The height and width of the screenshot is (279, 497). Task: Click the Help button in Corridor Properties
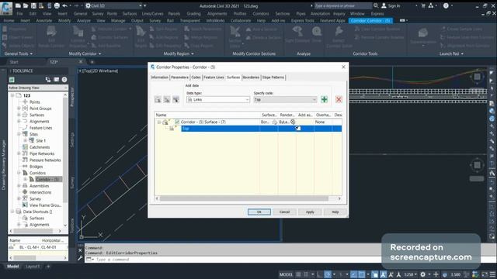coord(335,212)
